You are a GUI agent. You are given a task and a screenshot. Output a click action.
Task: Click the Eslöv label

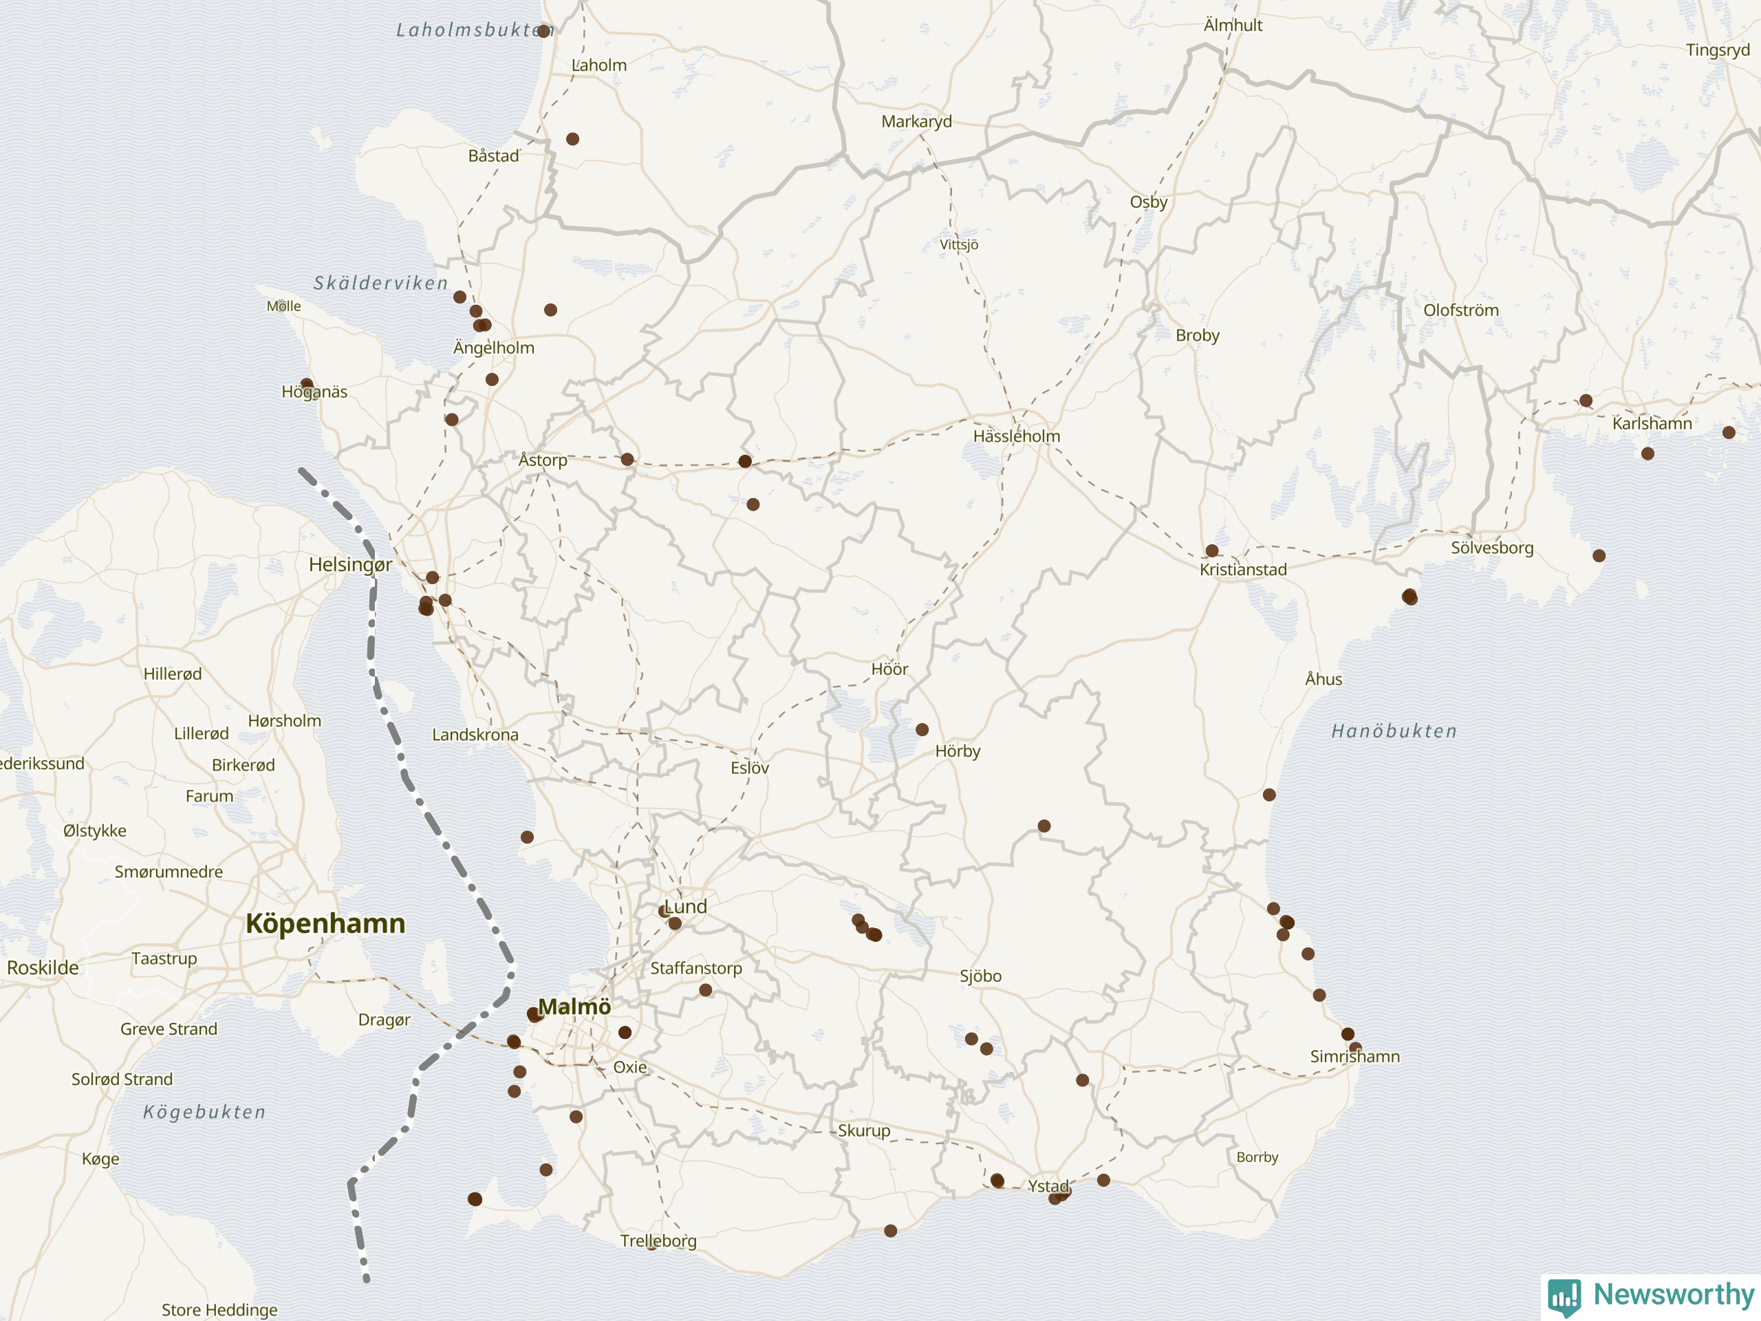click(x=750, y=768)
